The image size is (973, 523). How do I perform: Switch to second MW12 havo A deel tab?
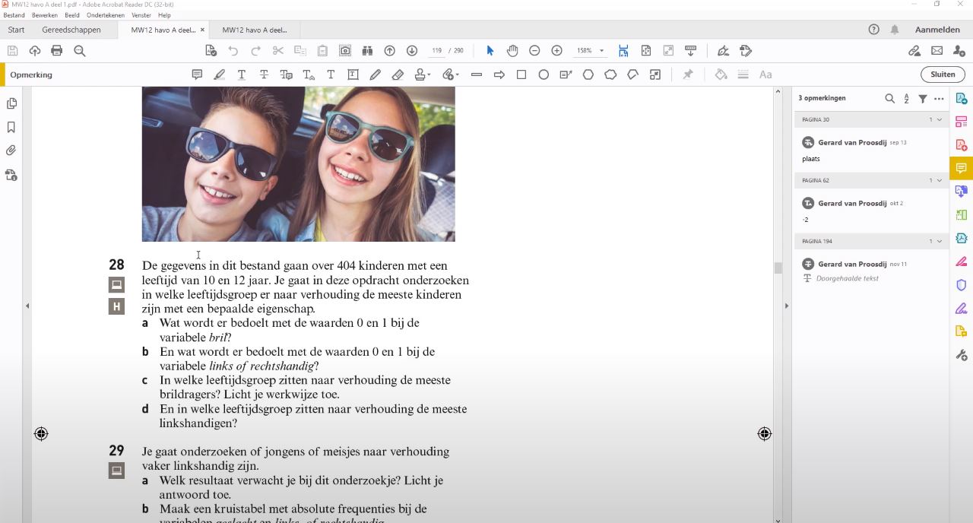[x=255, y=30]
